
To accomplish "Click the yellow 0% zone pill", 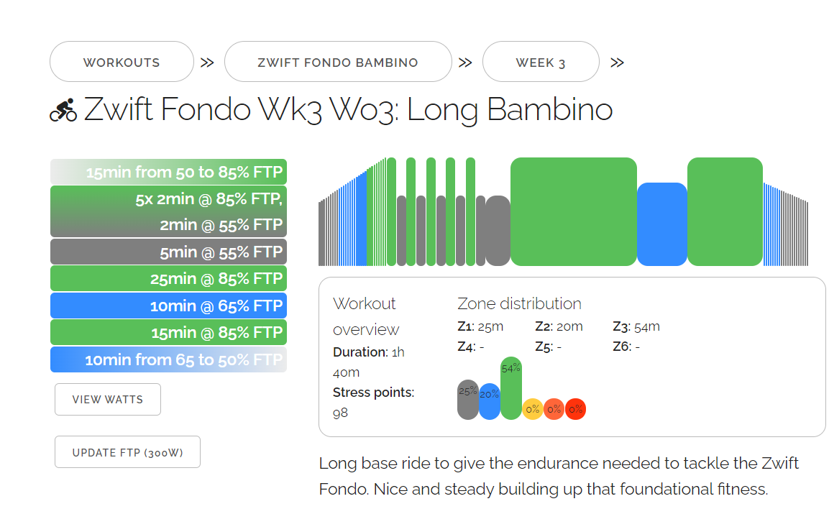I will click(532, 409).
